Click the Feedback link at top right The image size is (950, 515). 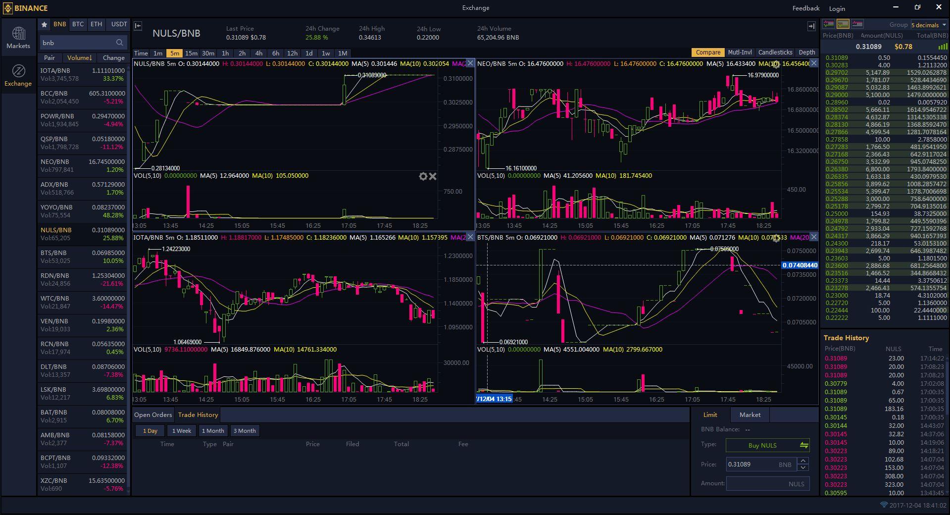point(805,7)
